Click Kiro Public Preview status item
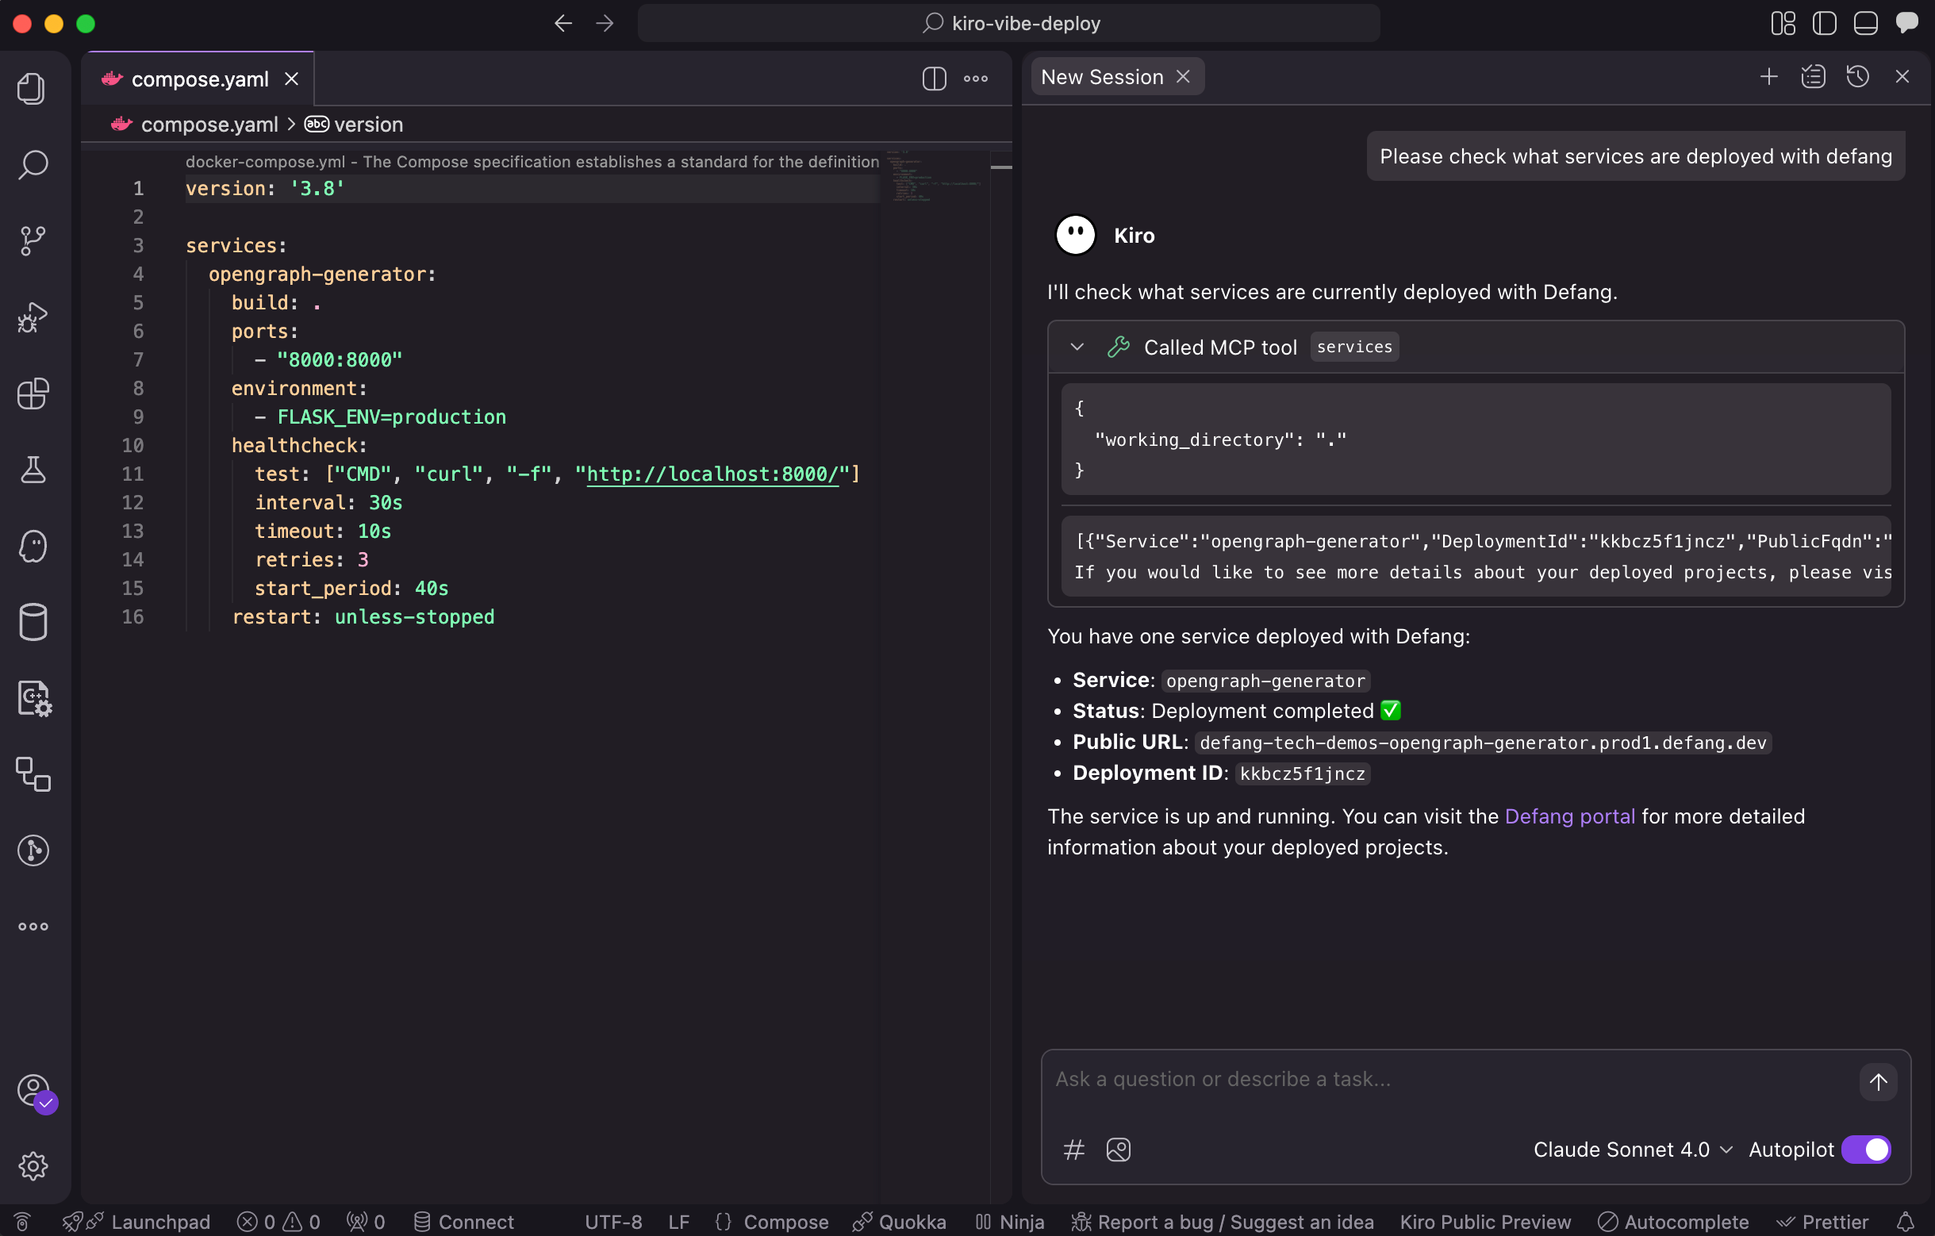Image resolution: width=1935 pixels, height=1236 pixels. (x=1485, y=1223)
